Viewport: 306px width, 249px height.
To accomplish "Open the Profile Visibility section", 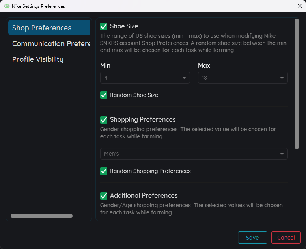I will (x=38, y=59).
